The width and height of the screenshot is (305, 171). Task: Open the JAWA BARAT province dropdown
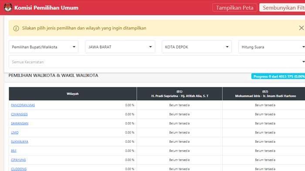coord(120,47)
